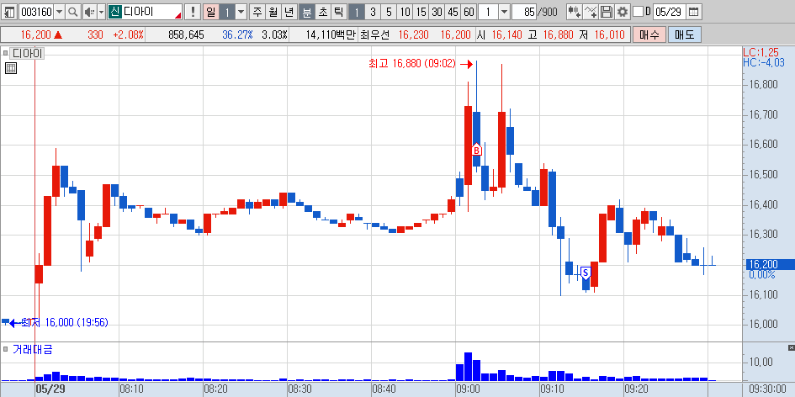This screenshot has width=795, height=397.
Task: Click the add line indicator icon
Action: (x=591, y=12)
